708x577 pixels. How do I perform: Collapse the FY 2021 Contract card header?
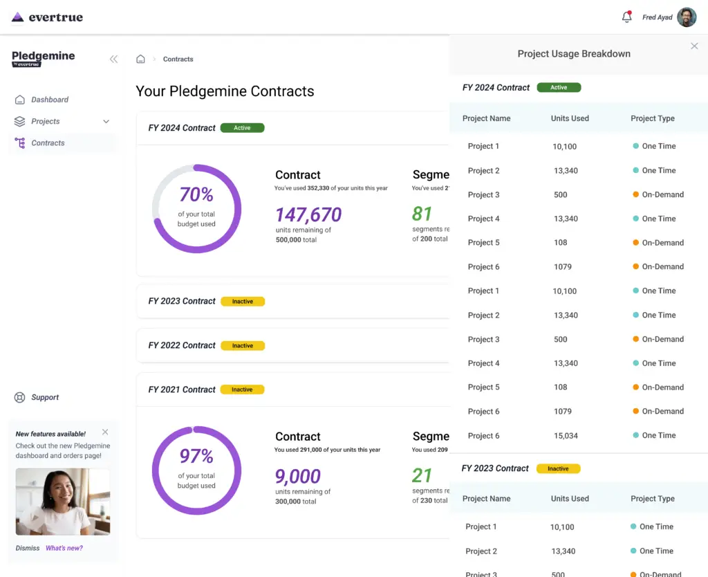[x=292, y=390]
